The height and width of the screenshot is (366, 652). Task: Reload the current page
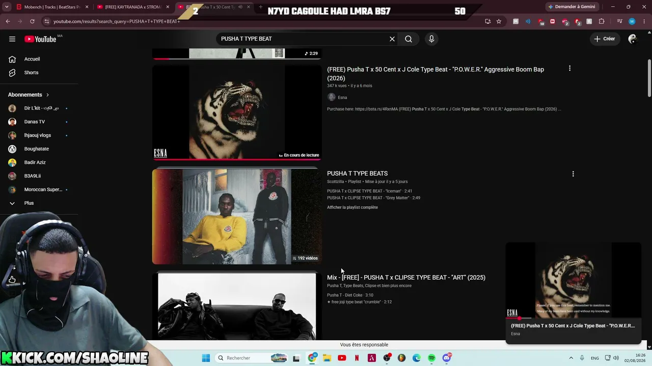(32, 21)
